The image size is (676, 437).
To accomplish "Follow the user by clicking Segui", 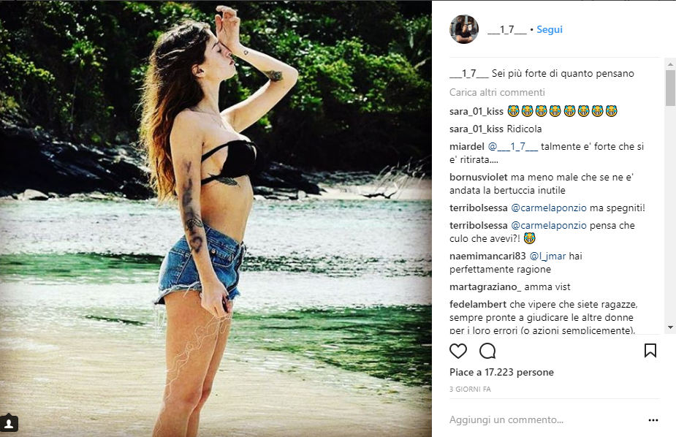I will coord(549,29).
